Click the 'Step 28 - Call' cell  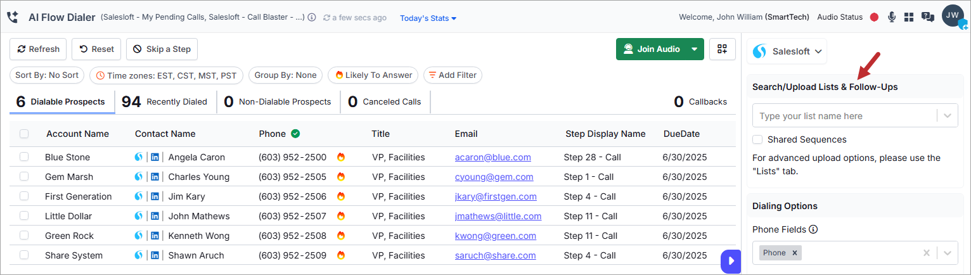pos(593,157)
